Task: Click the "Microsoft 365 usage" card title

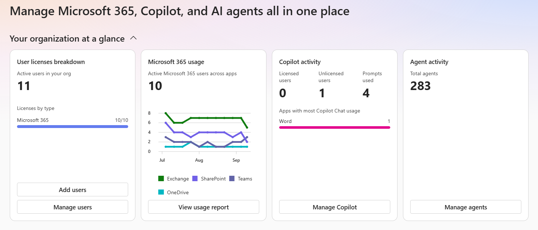Action: (x=176, y=62)
